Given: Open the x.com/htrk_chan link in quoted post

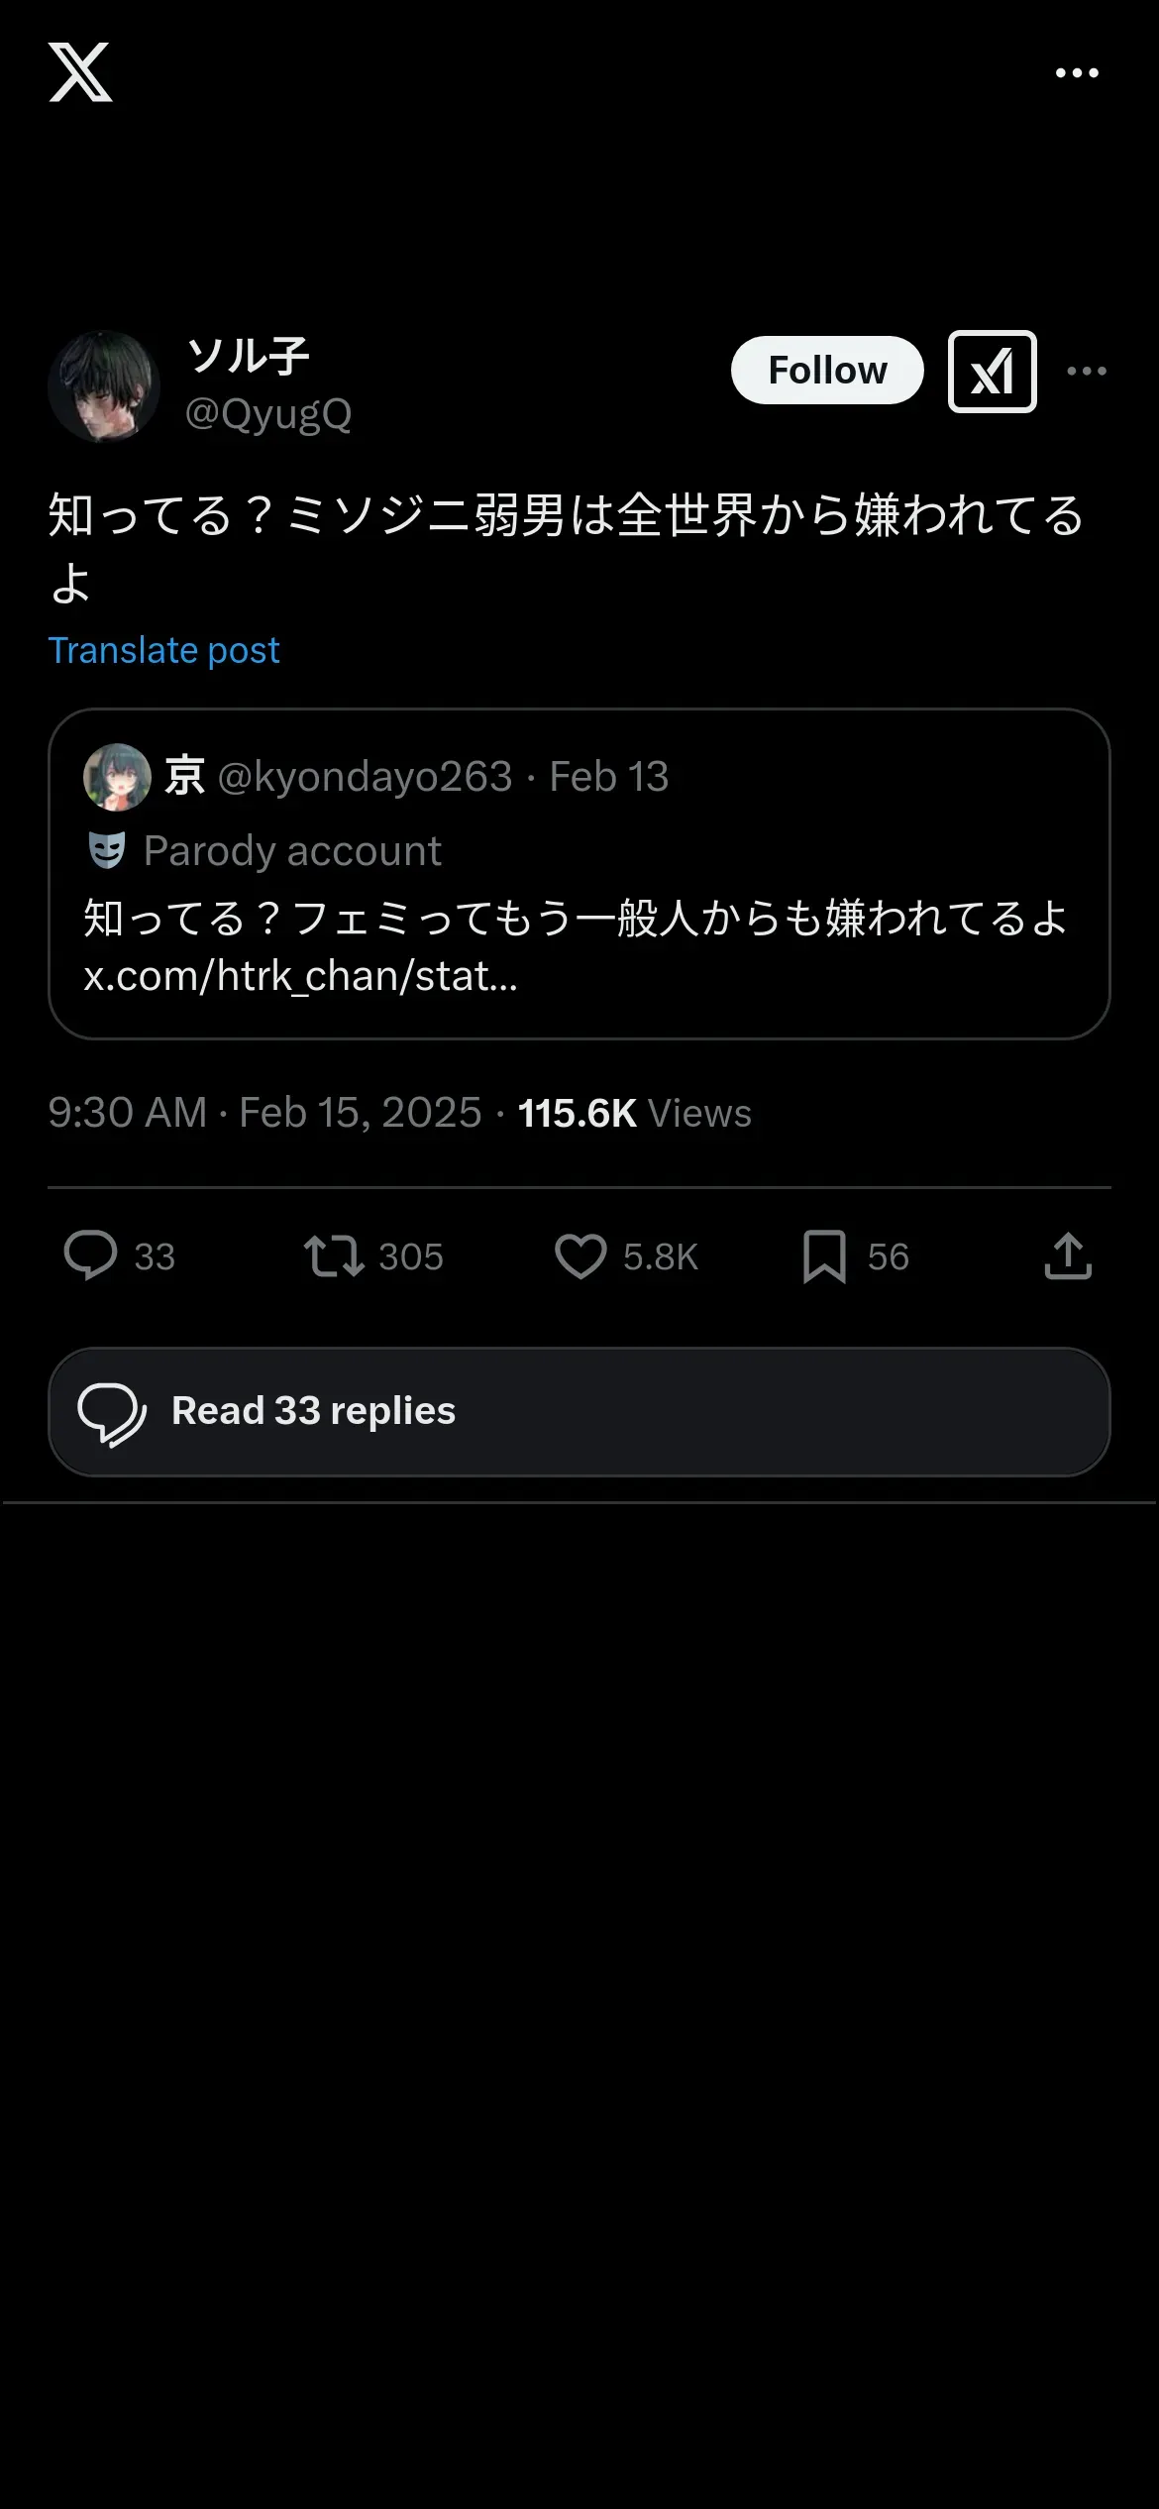Looking at the screenshot, I should click(x=300, y=976).
